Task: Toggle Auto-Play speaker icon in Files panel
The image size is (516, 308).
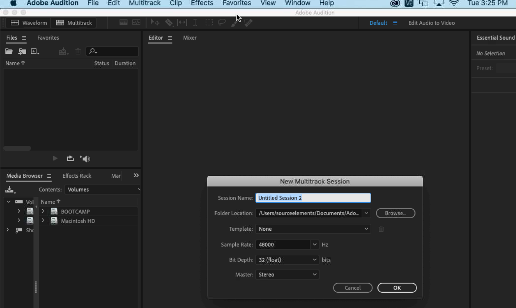Action: click(x=85, y=159)
